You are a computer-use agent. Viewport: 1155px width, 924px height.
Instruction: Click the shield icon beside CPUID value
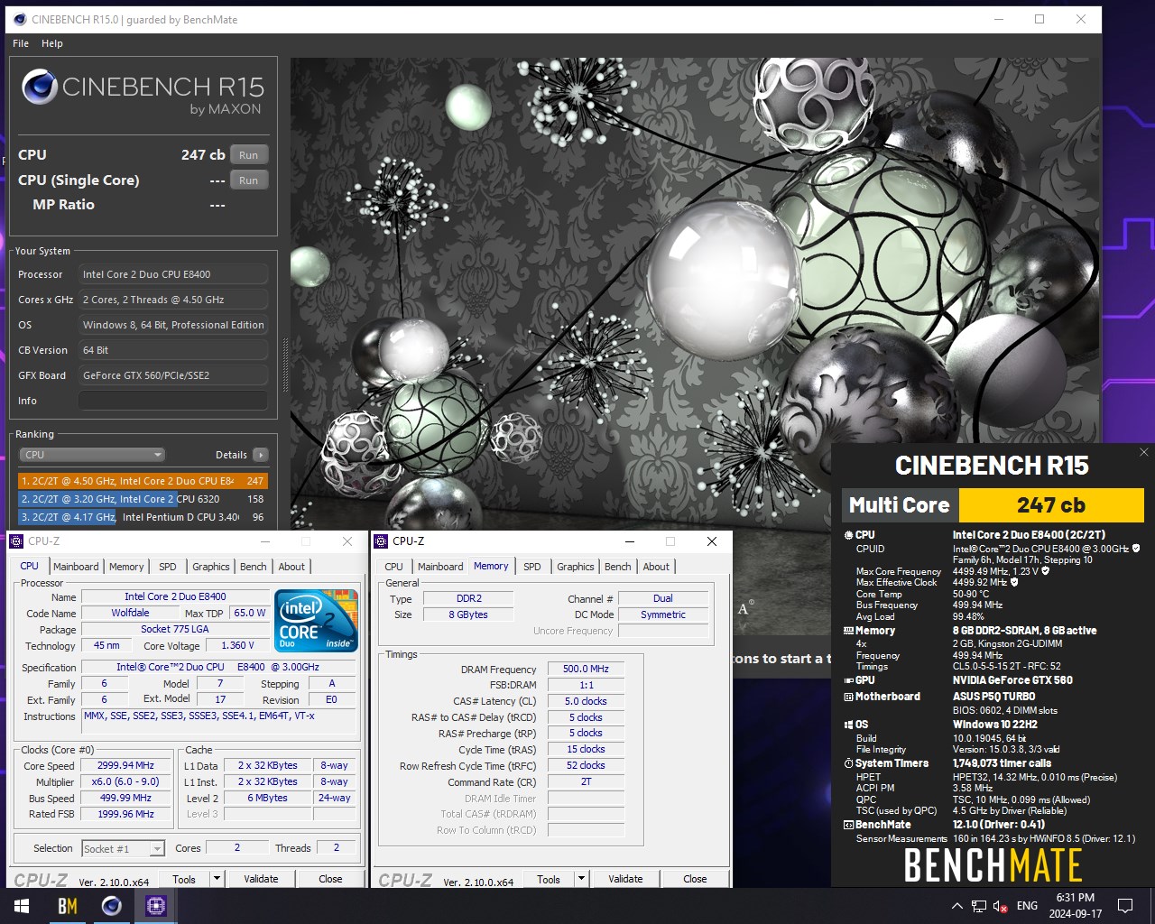(x=1136, y=549)
